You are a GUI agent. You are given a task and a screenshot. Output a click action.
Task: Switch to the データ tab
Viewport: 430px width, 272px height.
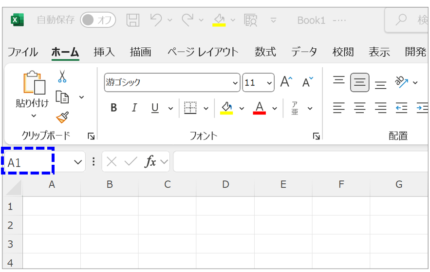[x=304, y=52]
